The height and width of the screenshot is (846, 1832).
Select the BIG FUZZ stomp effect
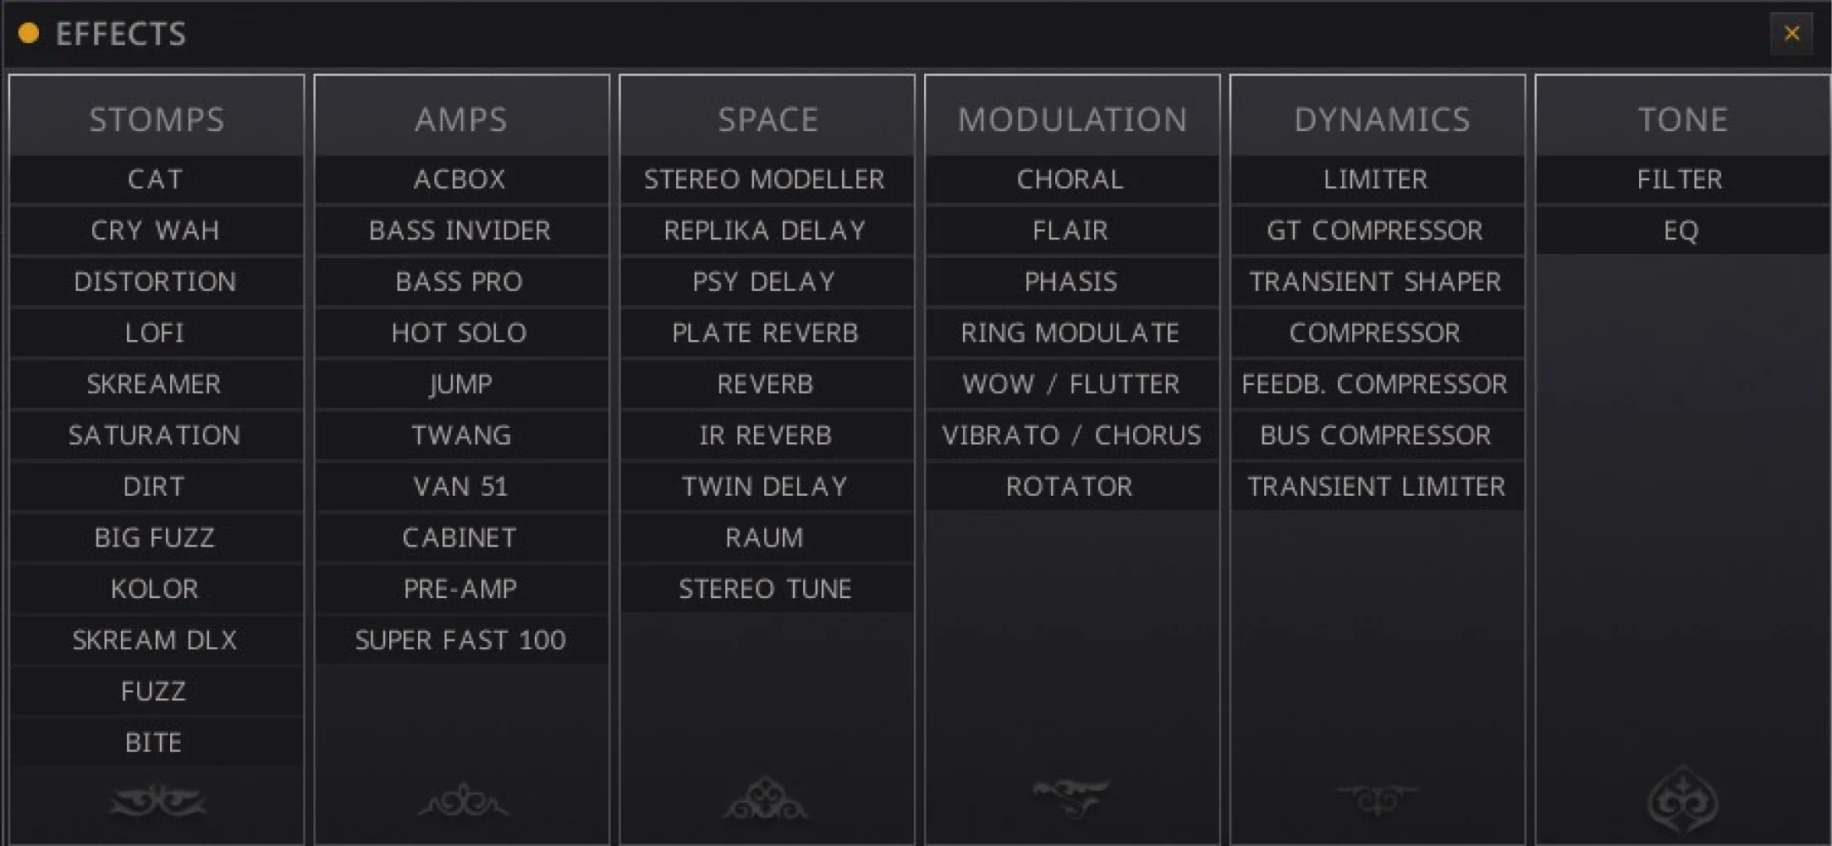156,537
